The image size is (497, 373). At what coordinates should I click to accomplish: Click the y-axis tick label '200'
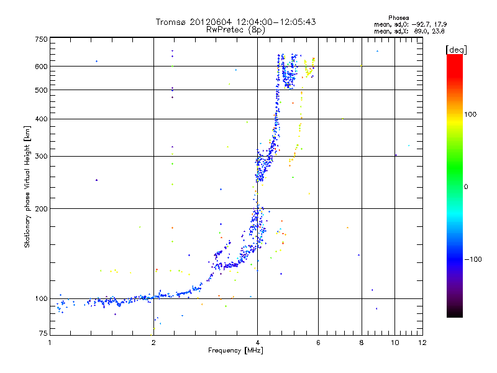tap(41, 209)
